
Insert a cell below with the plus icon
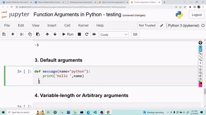[13, 34]
